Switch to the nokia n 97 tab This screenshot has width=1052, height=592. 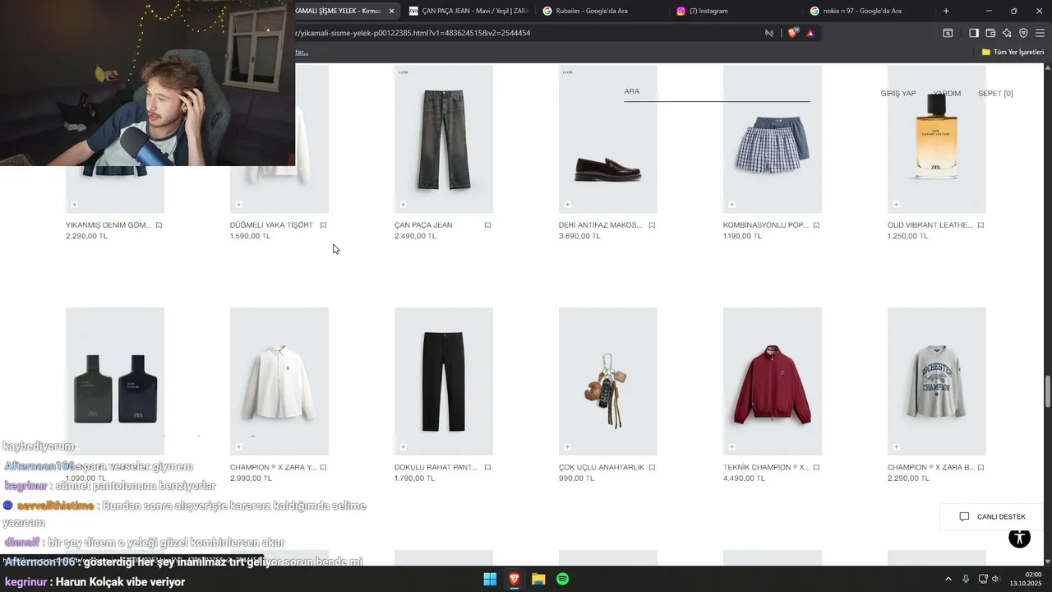coord(870,11)
